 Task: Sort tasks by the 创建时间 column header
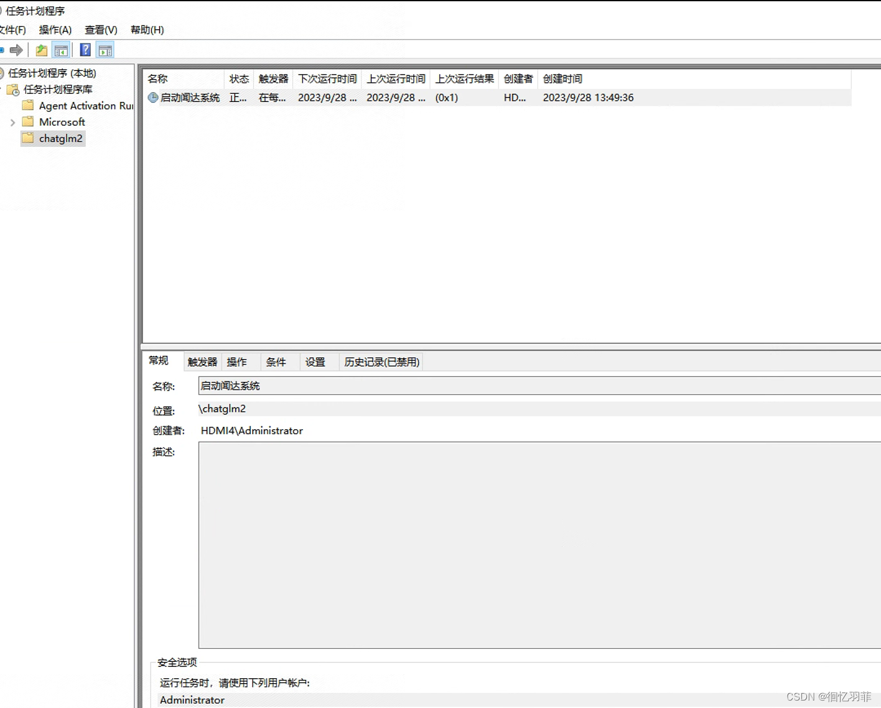562,78
